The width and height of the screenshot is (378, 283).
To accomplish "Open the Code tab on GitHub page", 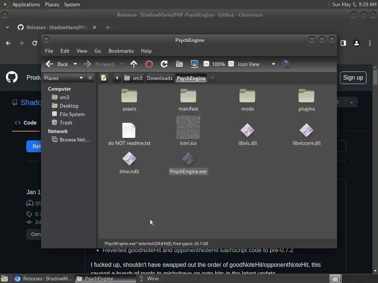I will (26, 123).
